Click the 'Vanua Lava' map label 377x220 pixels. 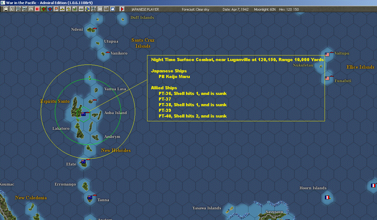115,89
